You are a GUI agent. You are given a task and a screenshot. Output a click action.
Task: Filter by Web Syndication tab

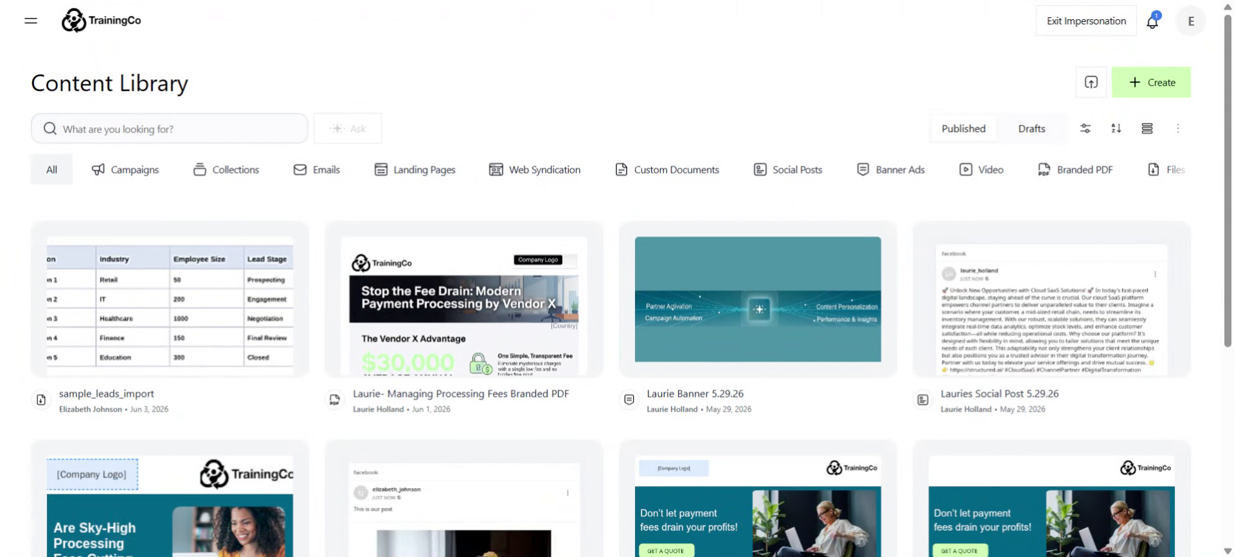click(x=535, y=169)
